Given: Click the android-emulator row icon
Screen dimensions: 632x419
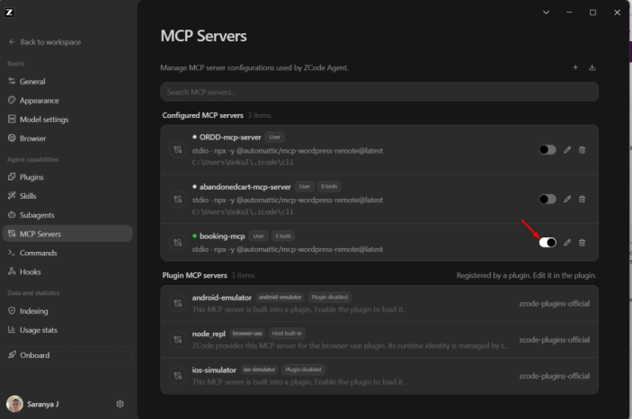Looking at the screenshot, I should [x=178, y=303].
